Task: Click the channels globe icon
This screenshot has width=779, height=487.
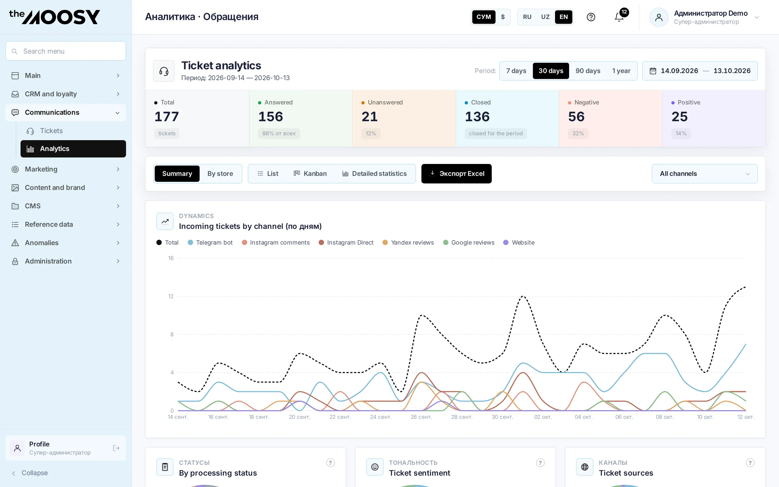Action: coord(585,467)
